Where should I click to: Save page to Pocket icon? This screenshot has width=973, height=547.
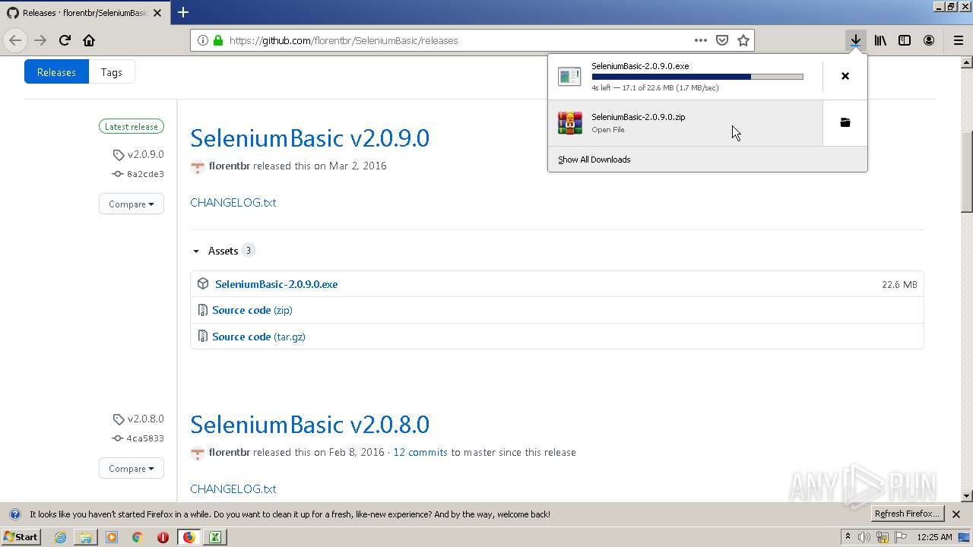[x=722, y=40]
